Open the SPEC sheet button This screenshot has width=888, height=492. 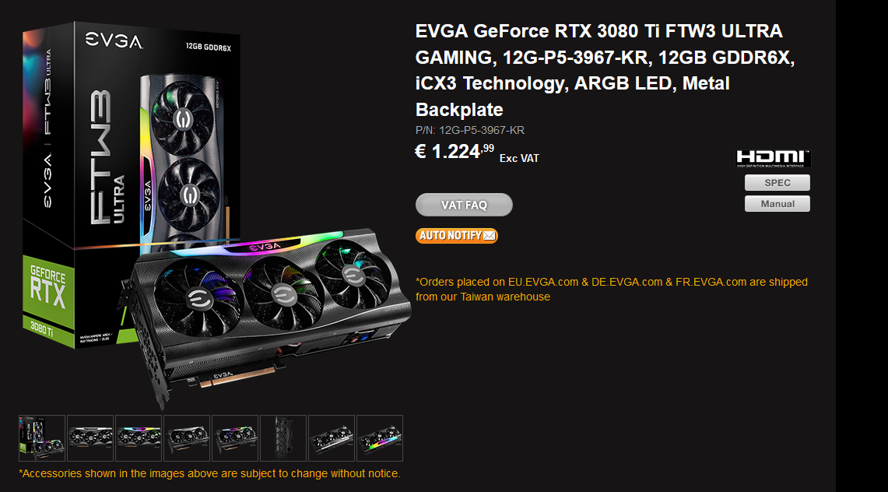777,183
